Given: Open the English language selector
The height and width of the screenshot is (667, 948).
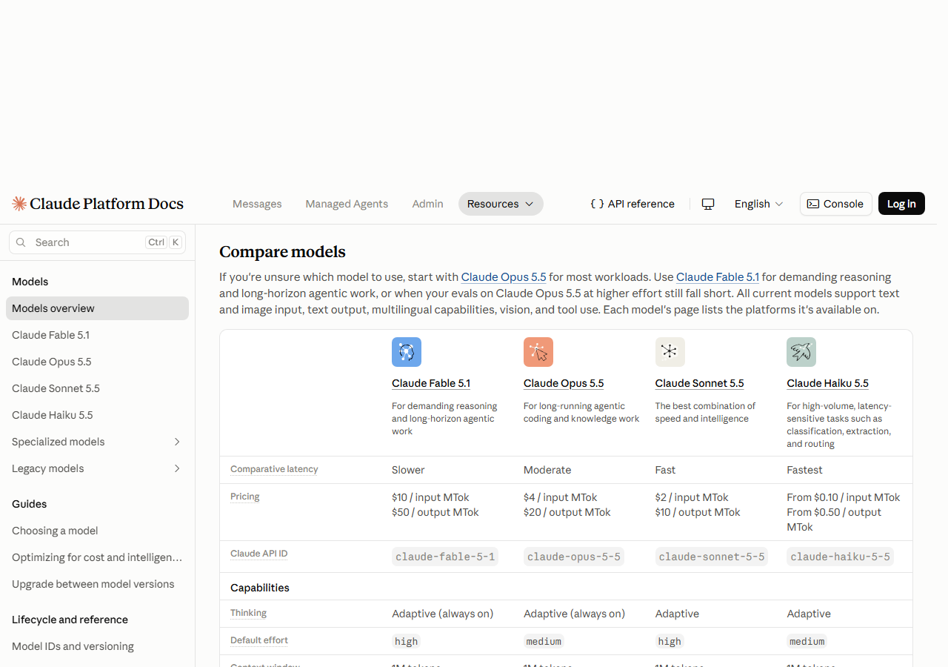Looking at the screenshot, I should click(x=758, y=204).
